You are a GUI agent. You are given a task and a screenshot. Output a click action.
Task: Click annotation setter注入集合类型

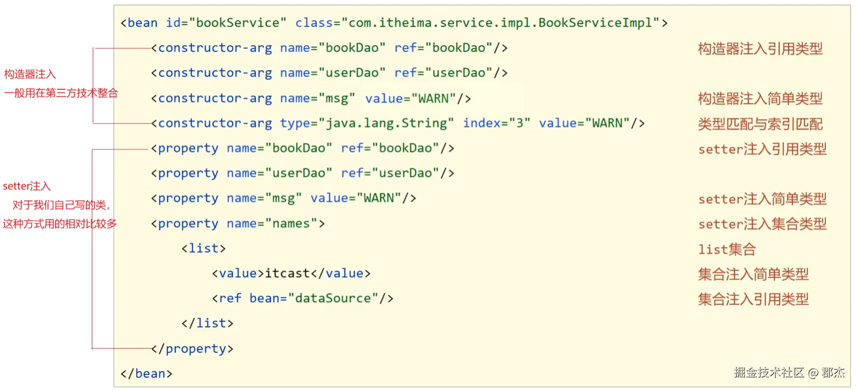[x=762, y=224]
